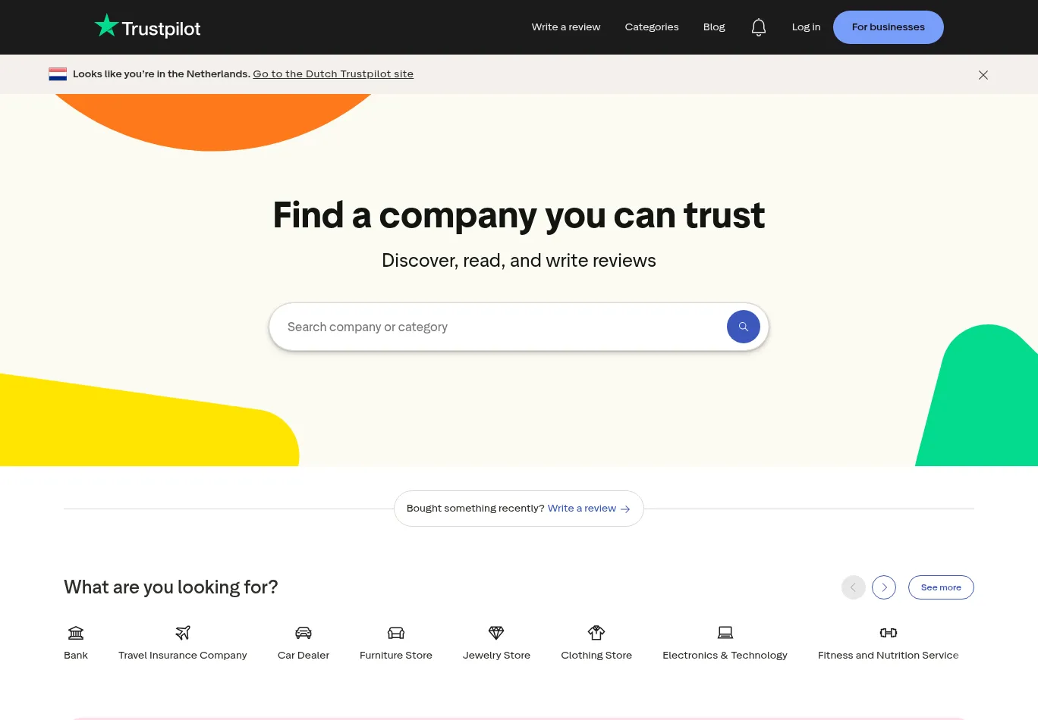1038x720 pixels.
Task: Open the Car Dealer category icon
Action: tap(304, 633)
